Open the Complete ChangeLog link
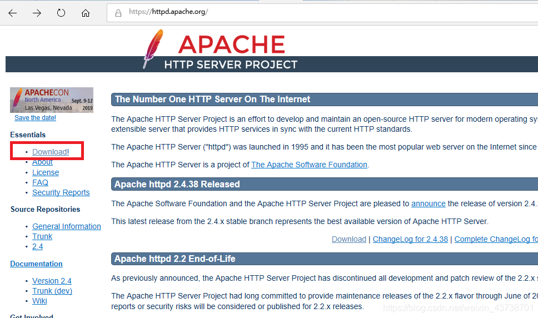 tap(496, 239)
